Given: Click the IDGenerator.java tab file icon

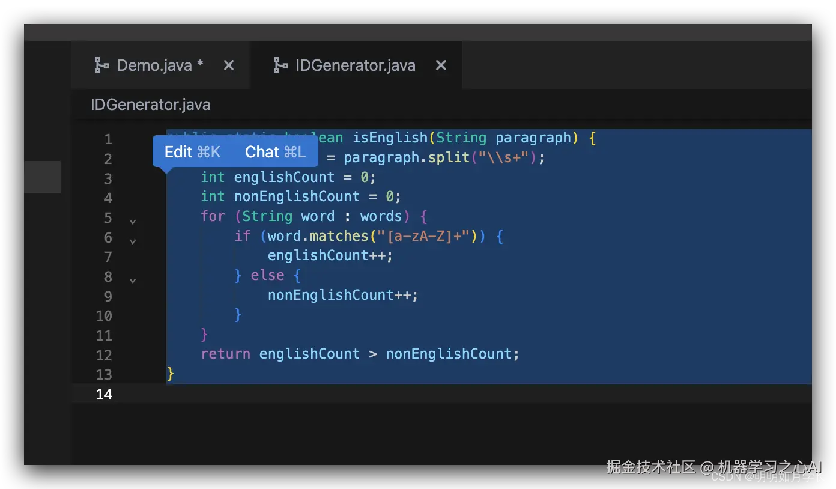Looking at the screenshot, I should (280, 65).
